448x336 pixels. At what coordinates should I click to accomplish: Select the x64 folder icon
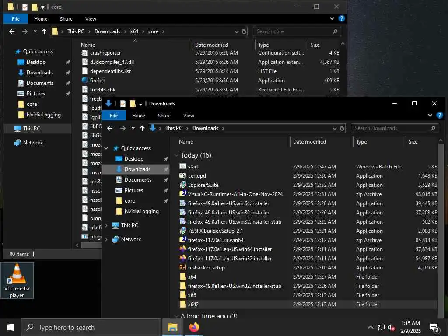pos(182,276)
